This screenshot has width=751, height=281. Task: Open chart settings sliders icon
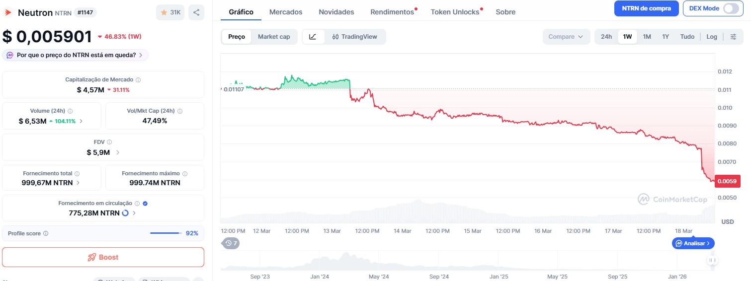[733, 37]
